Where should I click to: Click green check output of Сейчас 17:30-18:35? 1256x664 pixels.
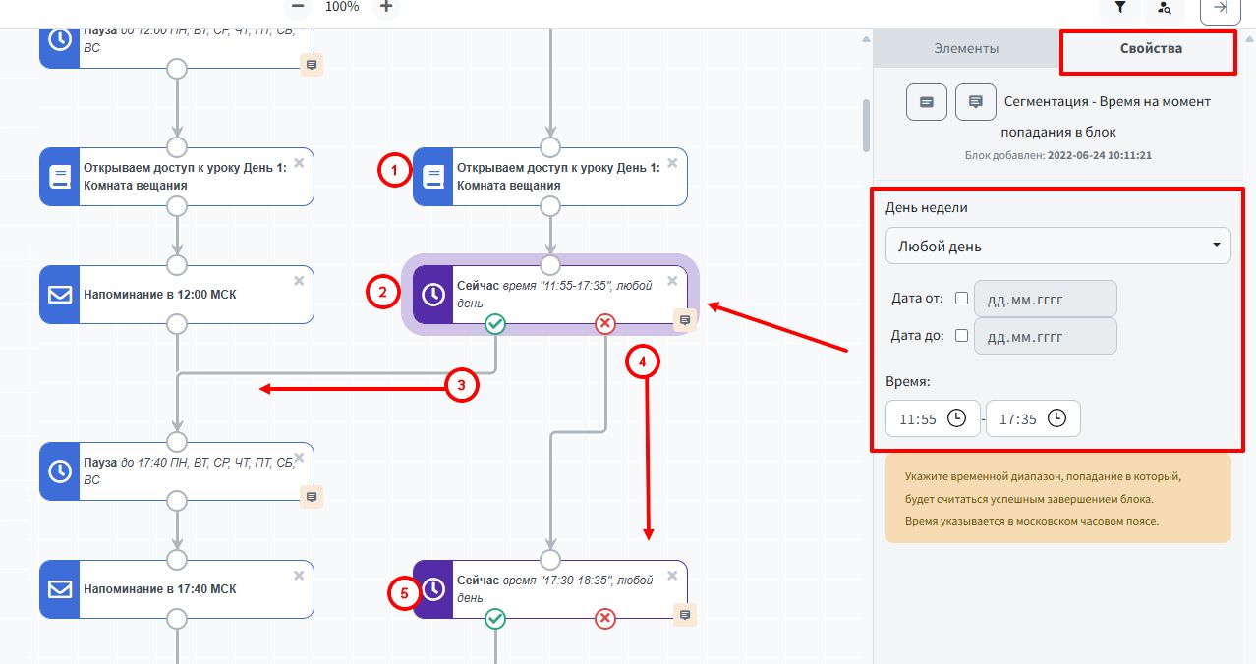pyautogui.click(x=495, y=619)
